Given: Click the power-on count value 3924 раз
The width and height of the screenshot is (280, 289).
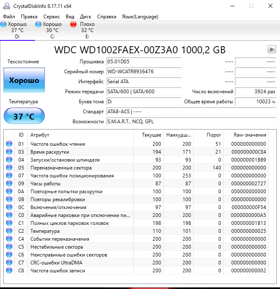Looking at the screenshot, I should [256, 92].
